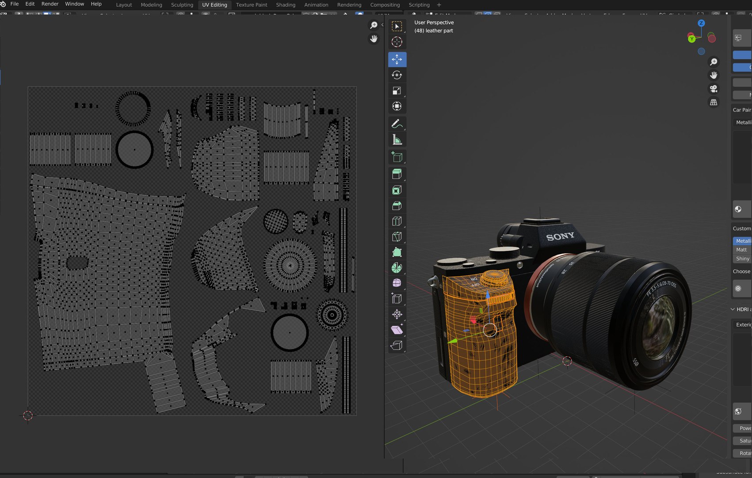The image size is (752, 478).
Task: Select the Shiny option in the Custom list
Action: click(x=743, y=259)
